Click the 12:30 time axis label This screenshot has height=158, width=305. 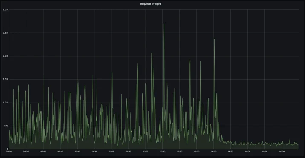(163, 152)
